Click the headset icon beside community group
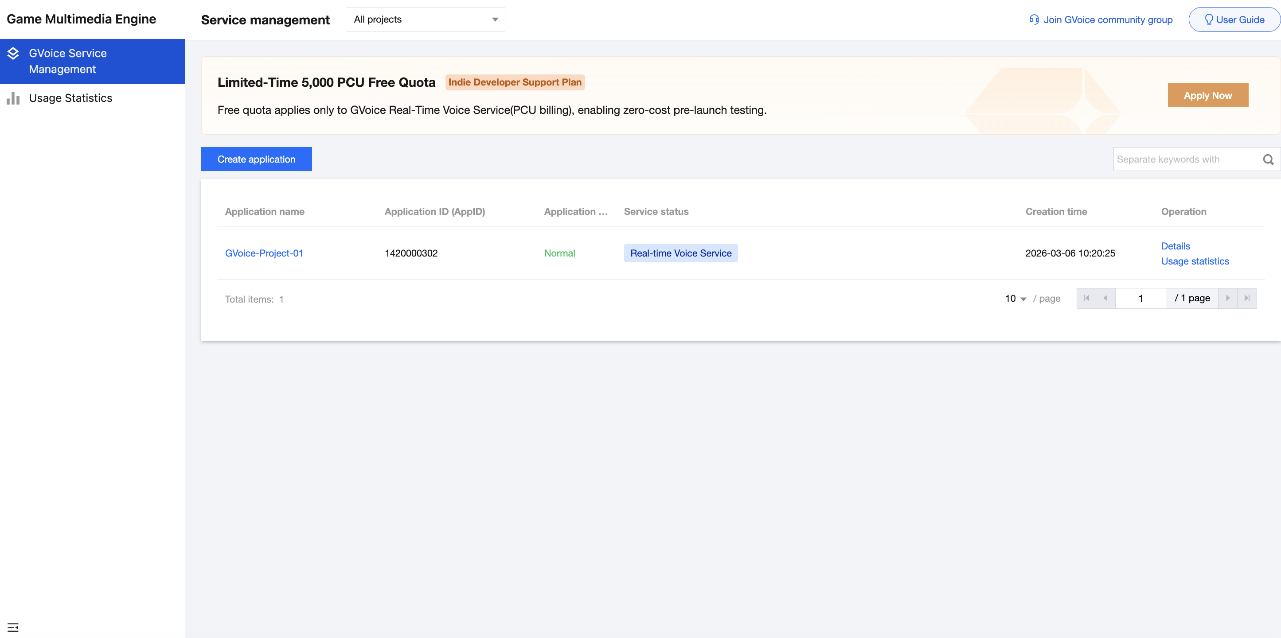1281x638 pixels. pyautogui.click(x=1035, y=20)
